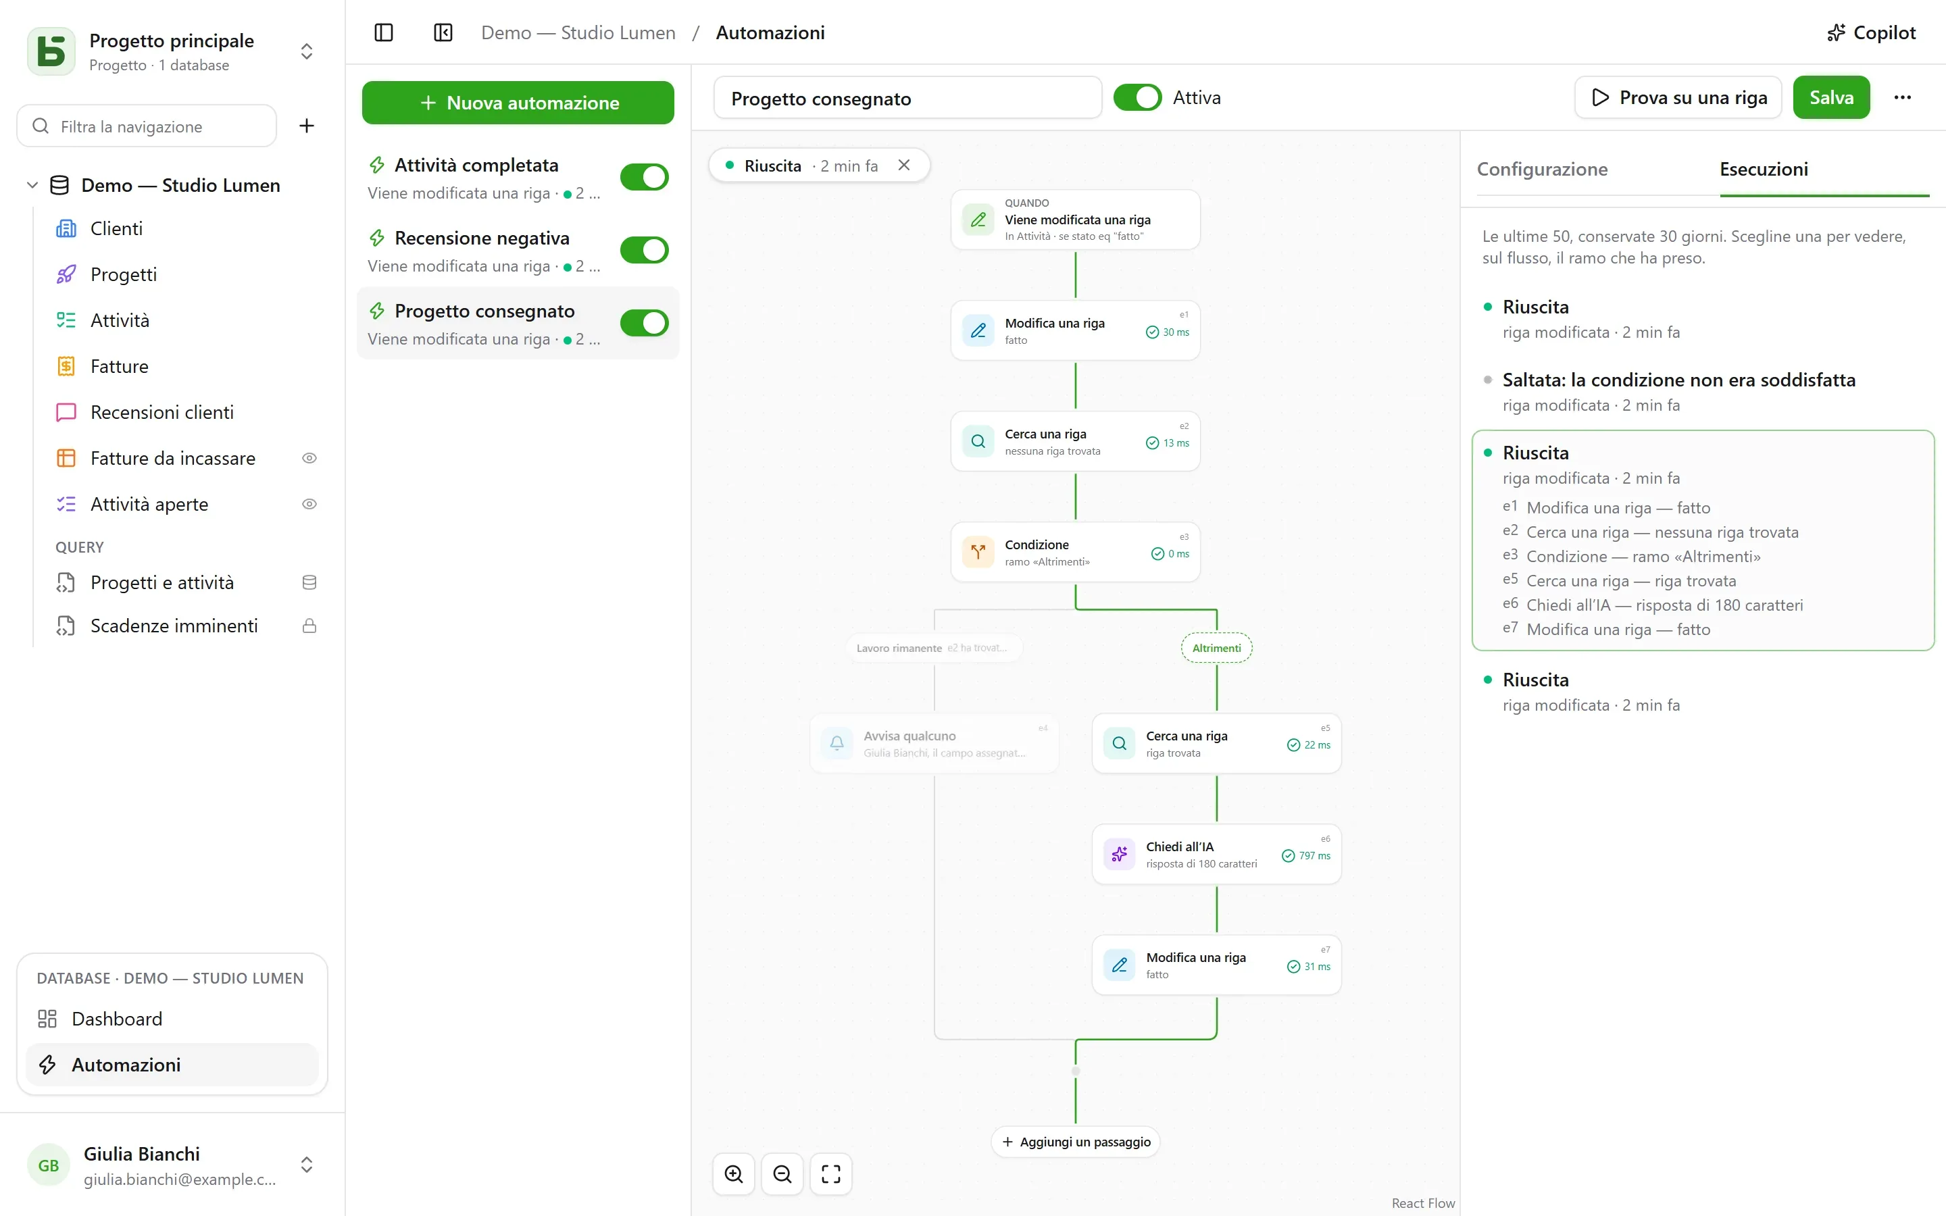Switch off the Attiva toggle
The height and width of the screenshot is (1216, 1946).
pos(1137,97)
